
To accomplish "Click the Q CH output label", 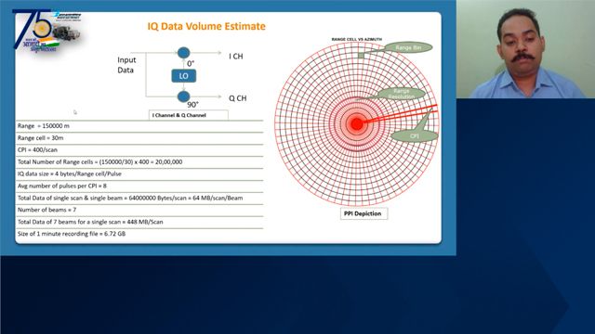I will click(x=238, y=98).
